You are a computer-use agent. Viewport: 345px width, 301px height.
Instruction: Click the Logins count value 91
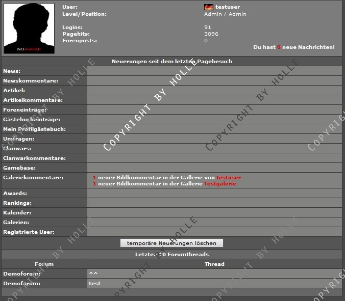[208, 27]
